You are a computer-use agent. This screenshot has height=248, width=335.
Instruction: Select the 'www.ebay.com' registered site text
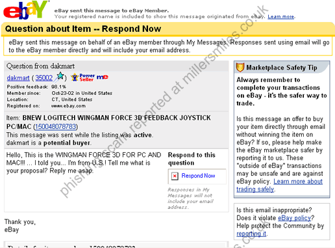point(68,106)
